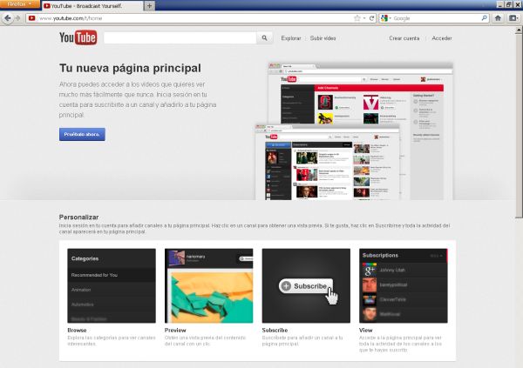Open a new tab with the plus button
The width and height of the screenshot is (523, 368).
149,6
